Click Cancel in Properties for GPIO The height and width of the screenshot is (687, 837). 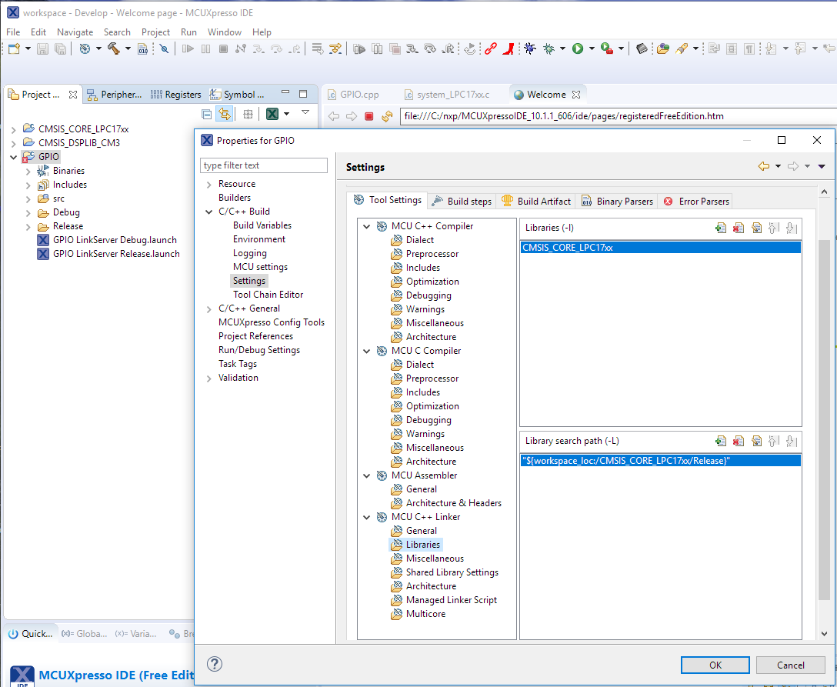click(x=791, y=665)
